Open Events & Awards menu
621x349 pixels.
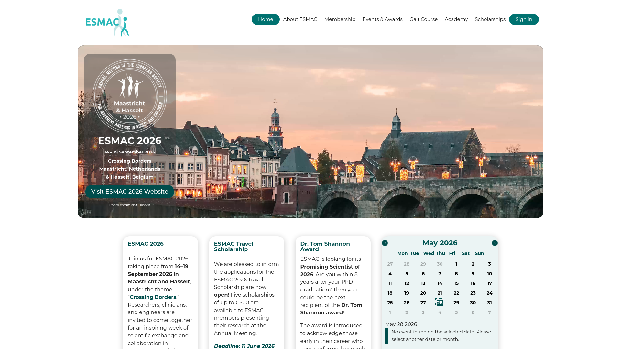383,19
